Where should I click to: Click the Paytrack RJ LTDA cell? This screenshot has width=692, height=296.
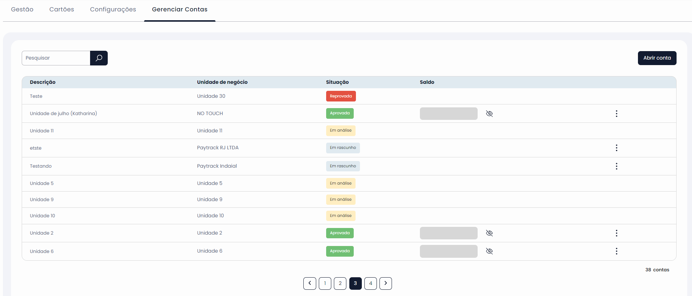[x=218, y=148]
